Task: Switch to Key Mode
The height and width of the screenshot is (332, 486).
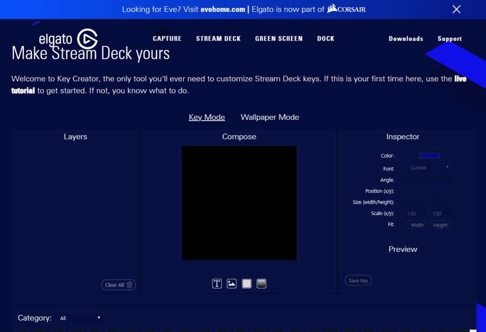Action: point(207,117)
